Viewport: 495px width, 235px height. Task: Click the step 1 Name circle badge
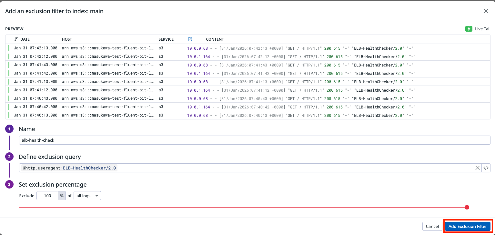(x=9, y=129)
